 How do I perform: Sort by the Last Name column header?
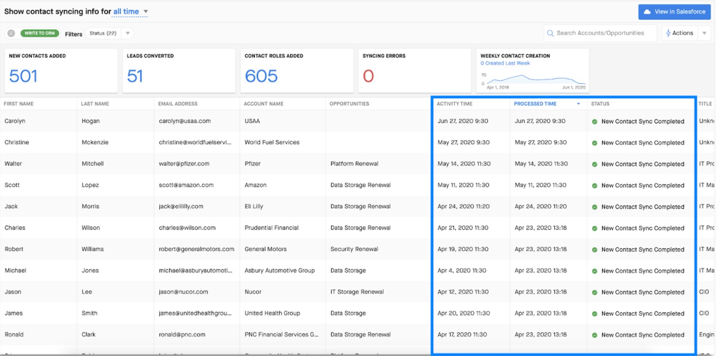[x=95, y=104]
